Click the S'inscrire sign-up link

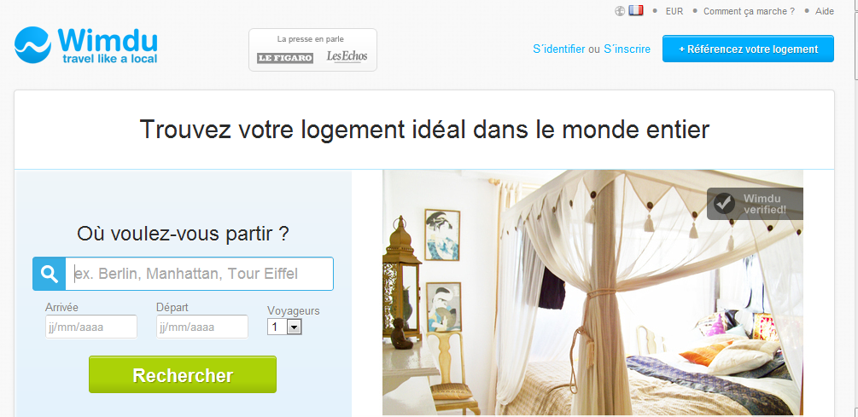627,49
